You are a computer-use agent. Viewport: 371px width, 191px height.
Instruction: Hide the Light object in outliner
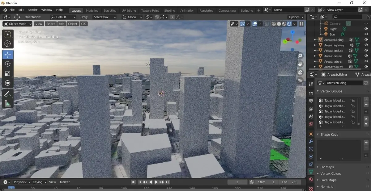[x=366, y=29]
